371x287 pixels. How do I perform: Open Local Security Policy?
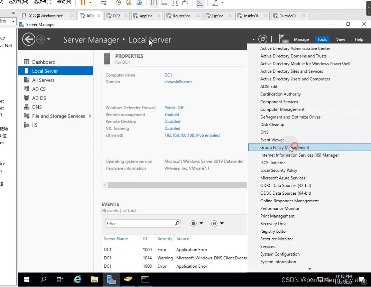279,170
